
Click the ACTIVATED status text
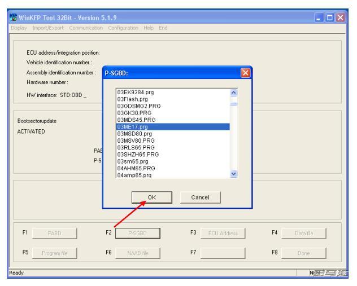pyautogui.click(x=31, y=131)
